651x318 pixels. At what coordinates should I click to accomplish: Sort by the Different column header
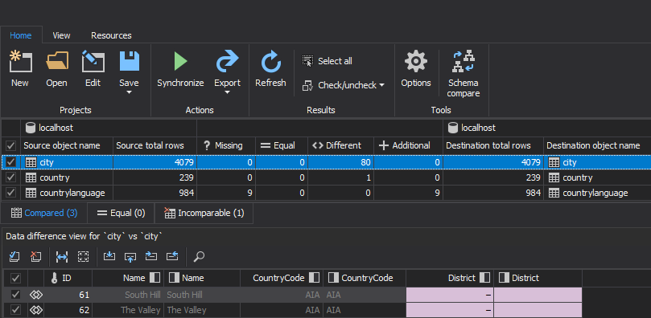coord(341,146)
